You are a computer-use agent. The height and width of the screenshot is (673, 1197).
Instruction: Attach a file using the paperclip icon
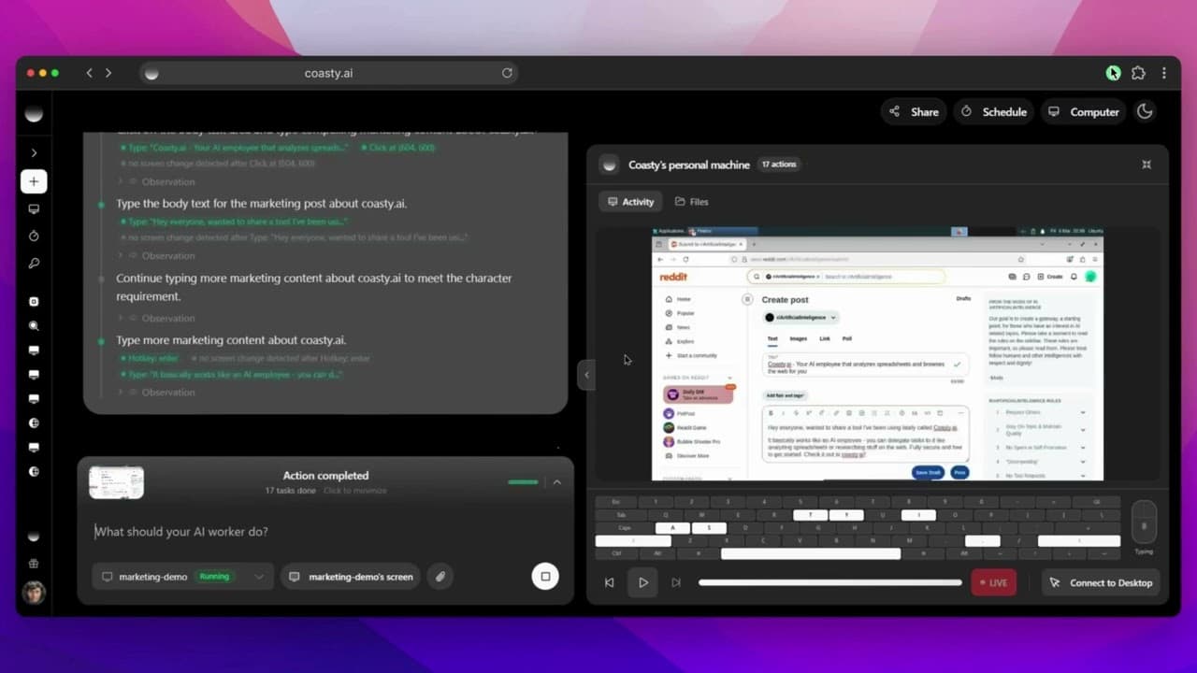440,577
